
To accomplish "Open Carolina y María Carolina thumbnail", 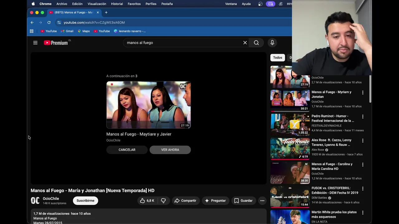I will 290,172.
